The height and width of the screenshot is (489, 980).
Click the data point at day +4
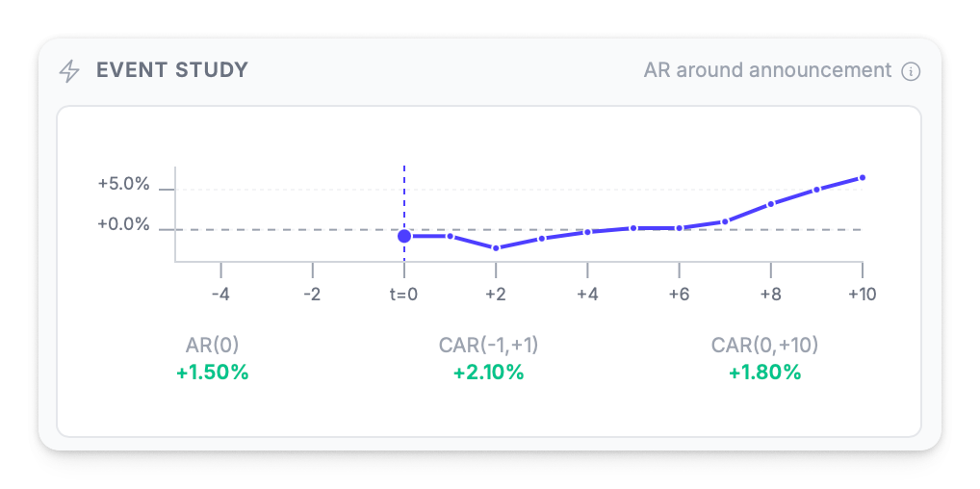click(587, 232)
